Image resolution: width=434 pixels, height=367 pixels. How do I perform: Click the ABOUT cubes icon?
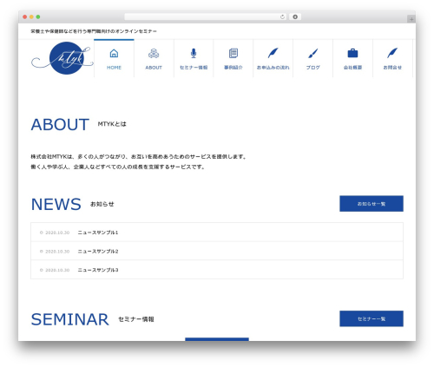click(154, 53)
